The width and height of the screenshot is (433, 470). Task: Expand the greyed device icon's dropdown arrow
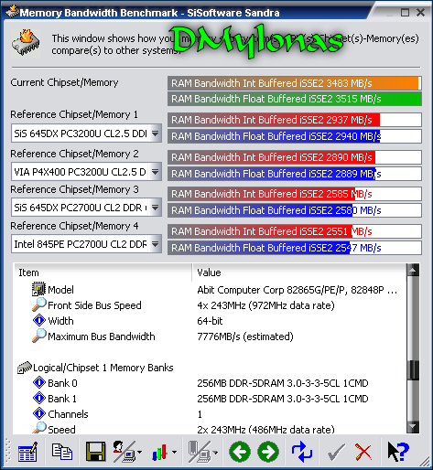tap(215, 452)
